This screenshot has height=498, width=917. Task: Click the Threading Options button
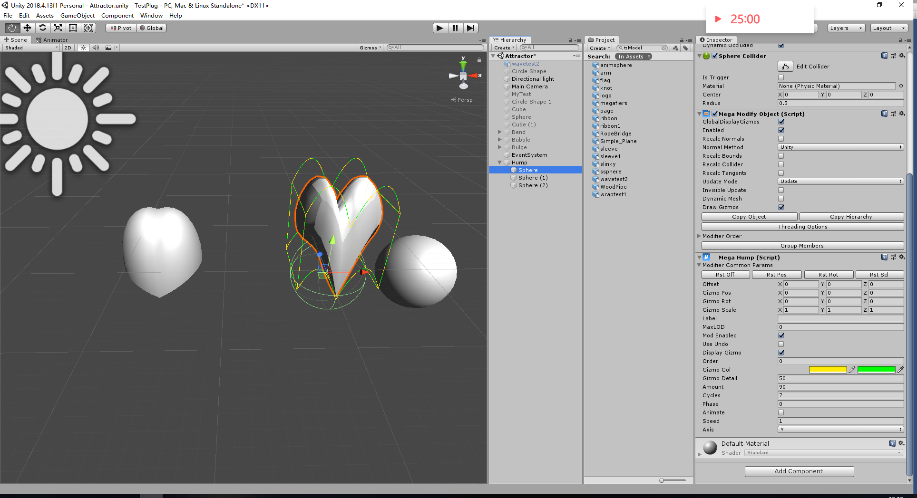point(803,227)
